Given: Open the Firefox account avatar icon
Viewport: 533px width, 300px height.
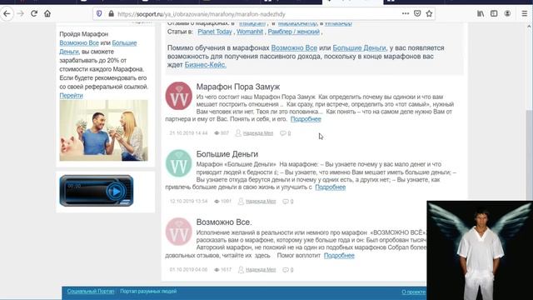Looking at the screenshot, I should point(507,13).
